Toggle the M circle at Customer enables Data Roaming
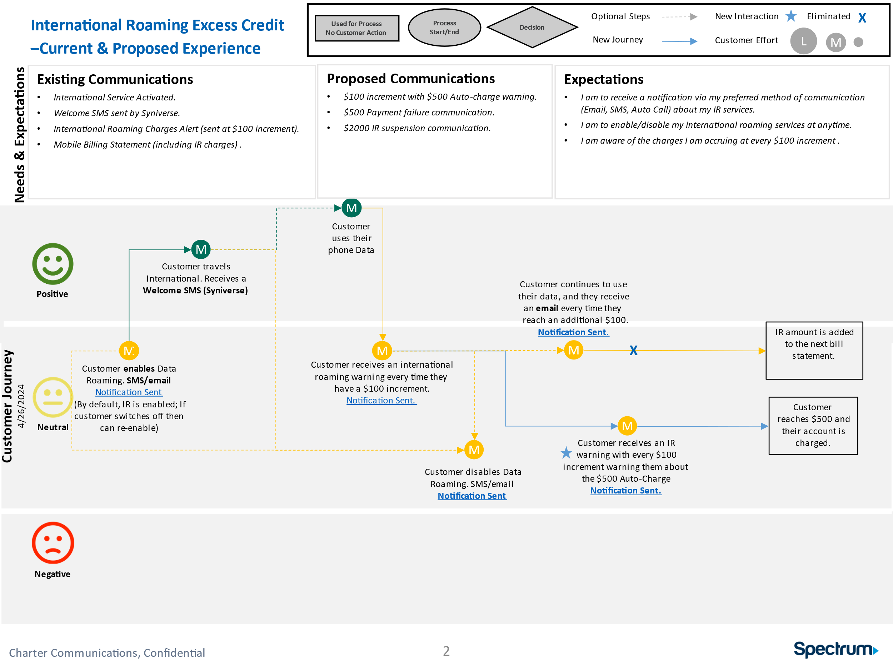 129,350
